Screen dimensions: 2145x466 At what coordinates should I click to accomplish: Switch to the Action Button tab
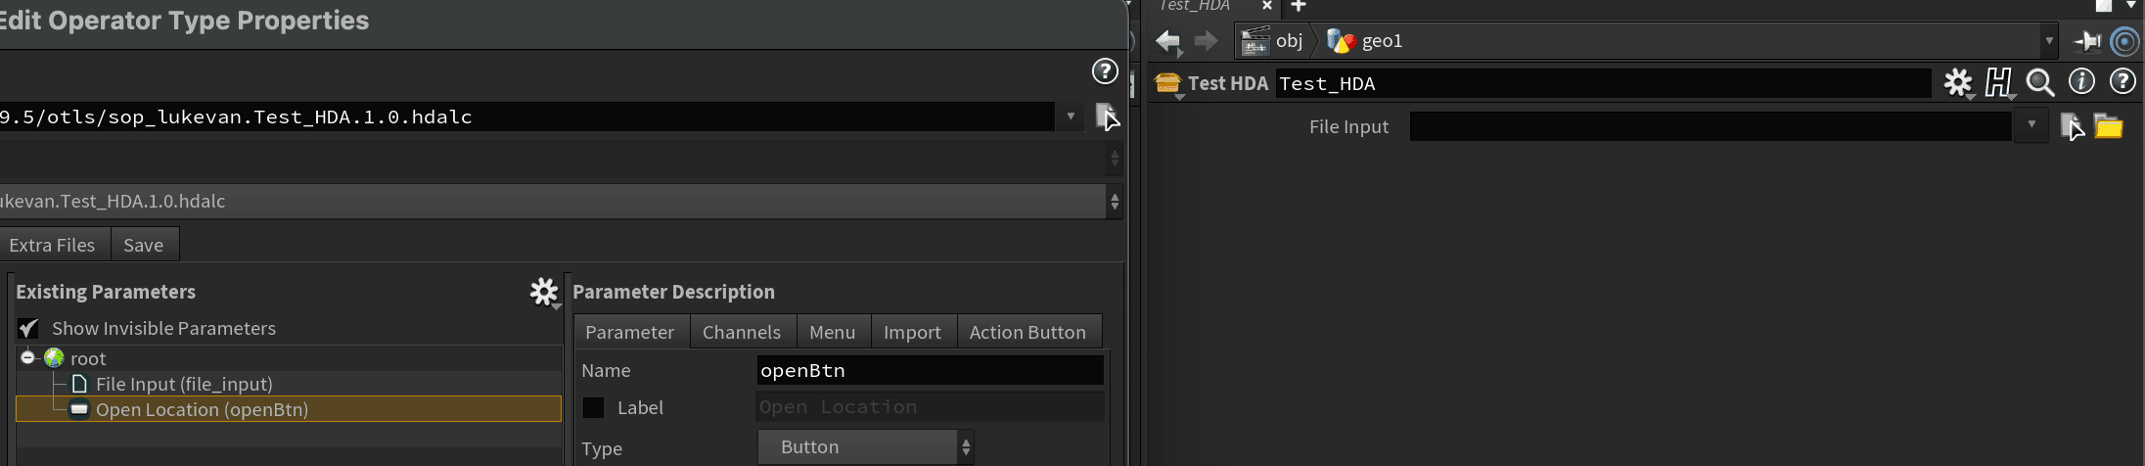pyautogui.click(x=1027, y=333)
